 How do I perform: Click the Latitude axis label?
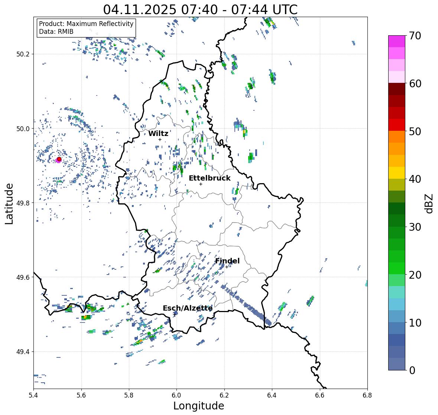coord(9,204)
